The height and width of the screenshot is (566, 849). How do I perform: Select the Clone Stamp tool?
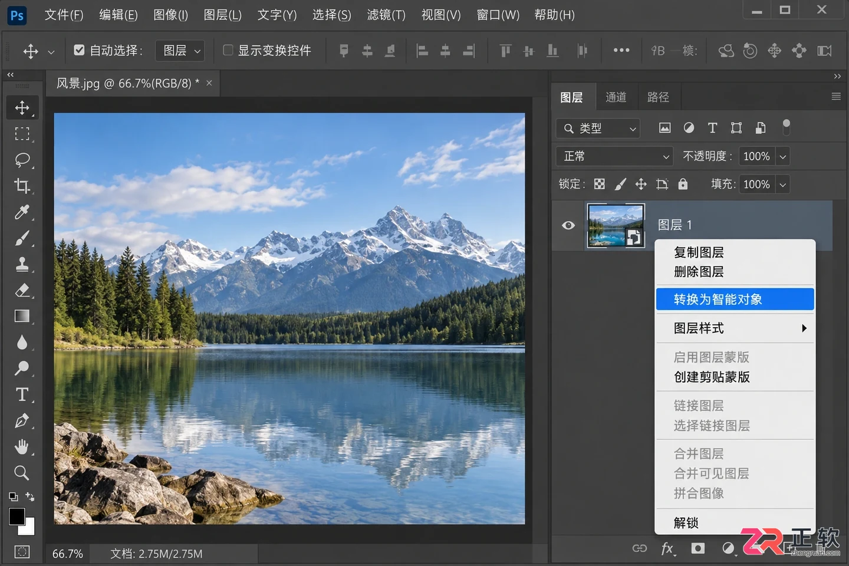click(22, 264)
